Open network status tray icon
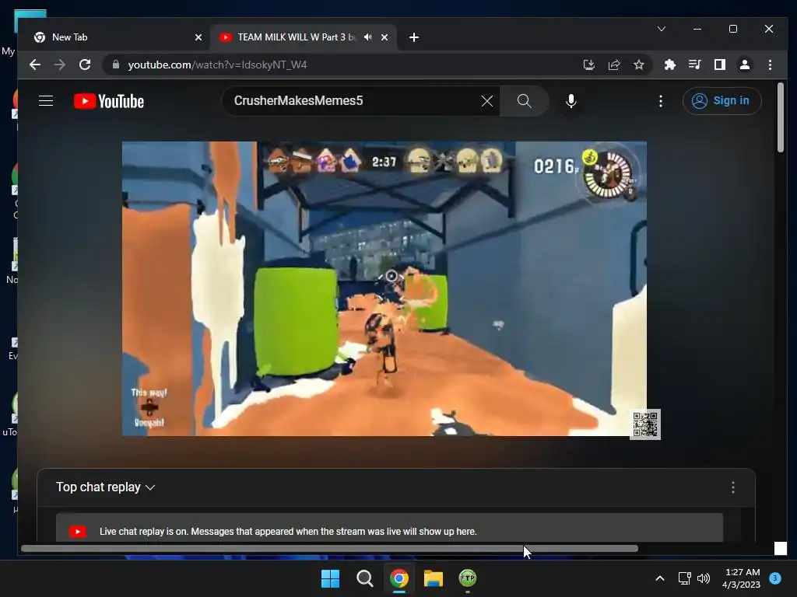Viewport: 797px width, 597px height. [685, 578]
